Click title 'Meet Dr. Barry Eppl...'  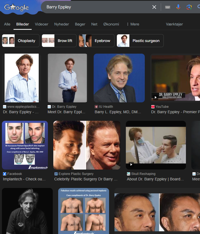point(66,112)
